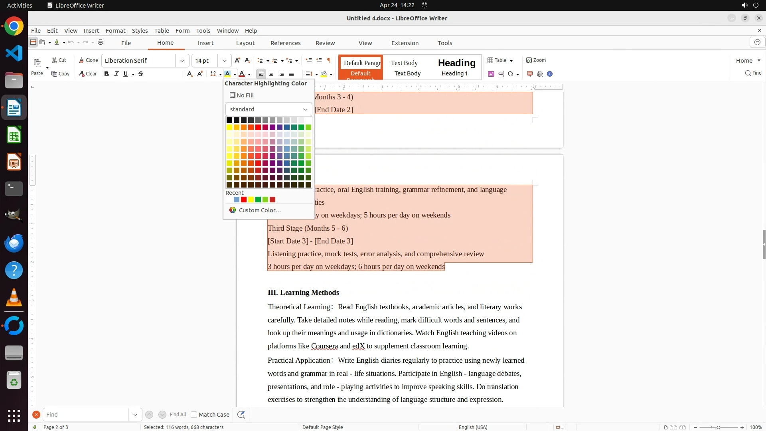Open the Format menu
This screenshot has width=766, height=431.
click(x=115, y=31)
